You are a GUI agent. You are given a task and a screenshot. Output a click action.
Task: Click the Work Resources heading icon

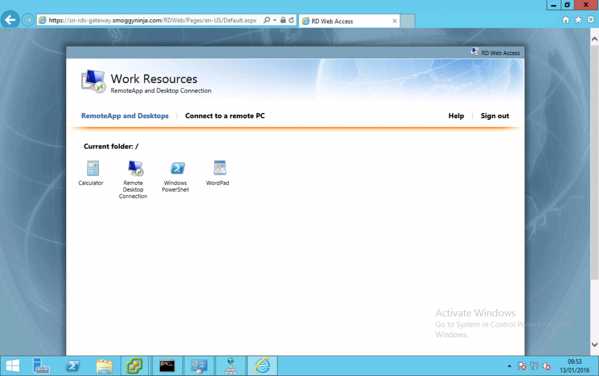pos(93,82)
